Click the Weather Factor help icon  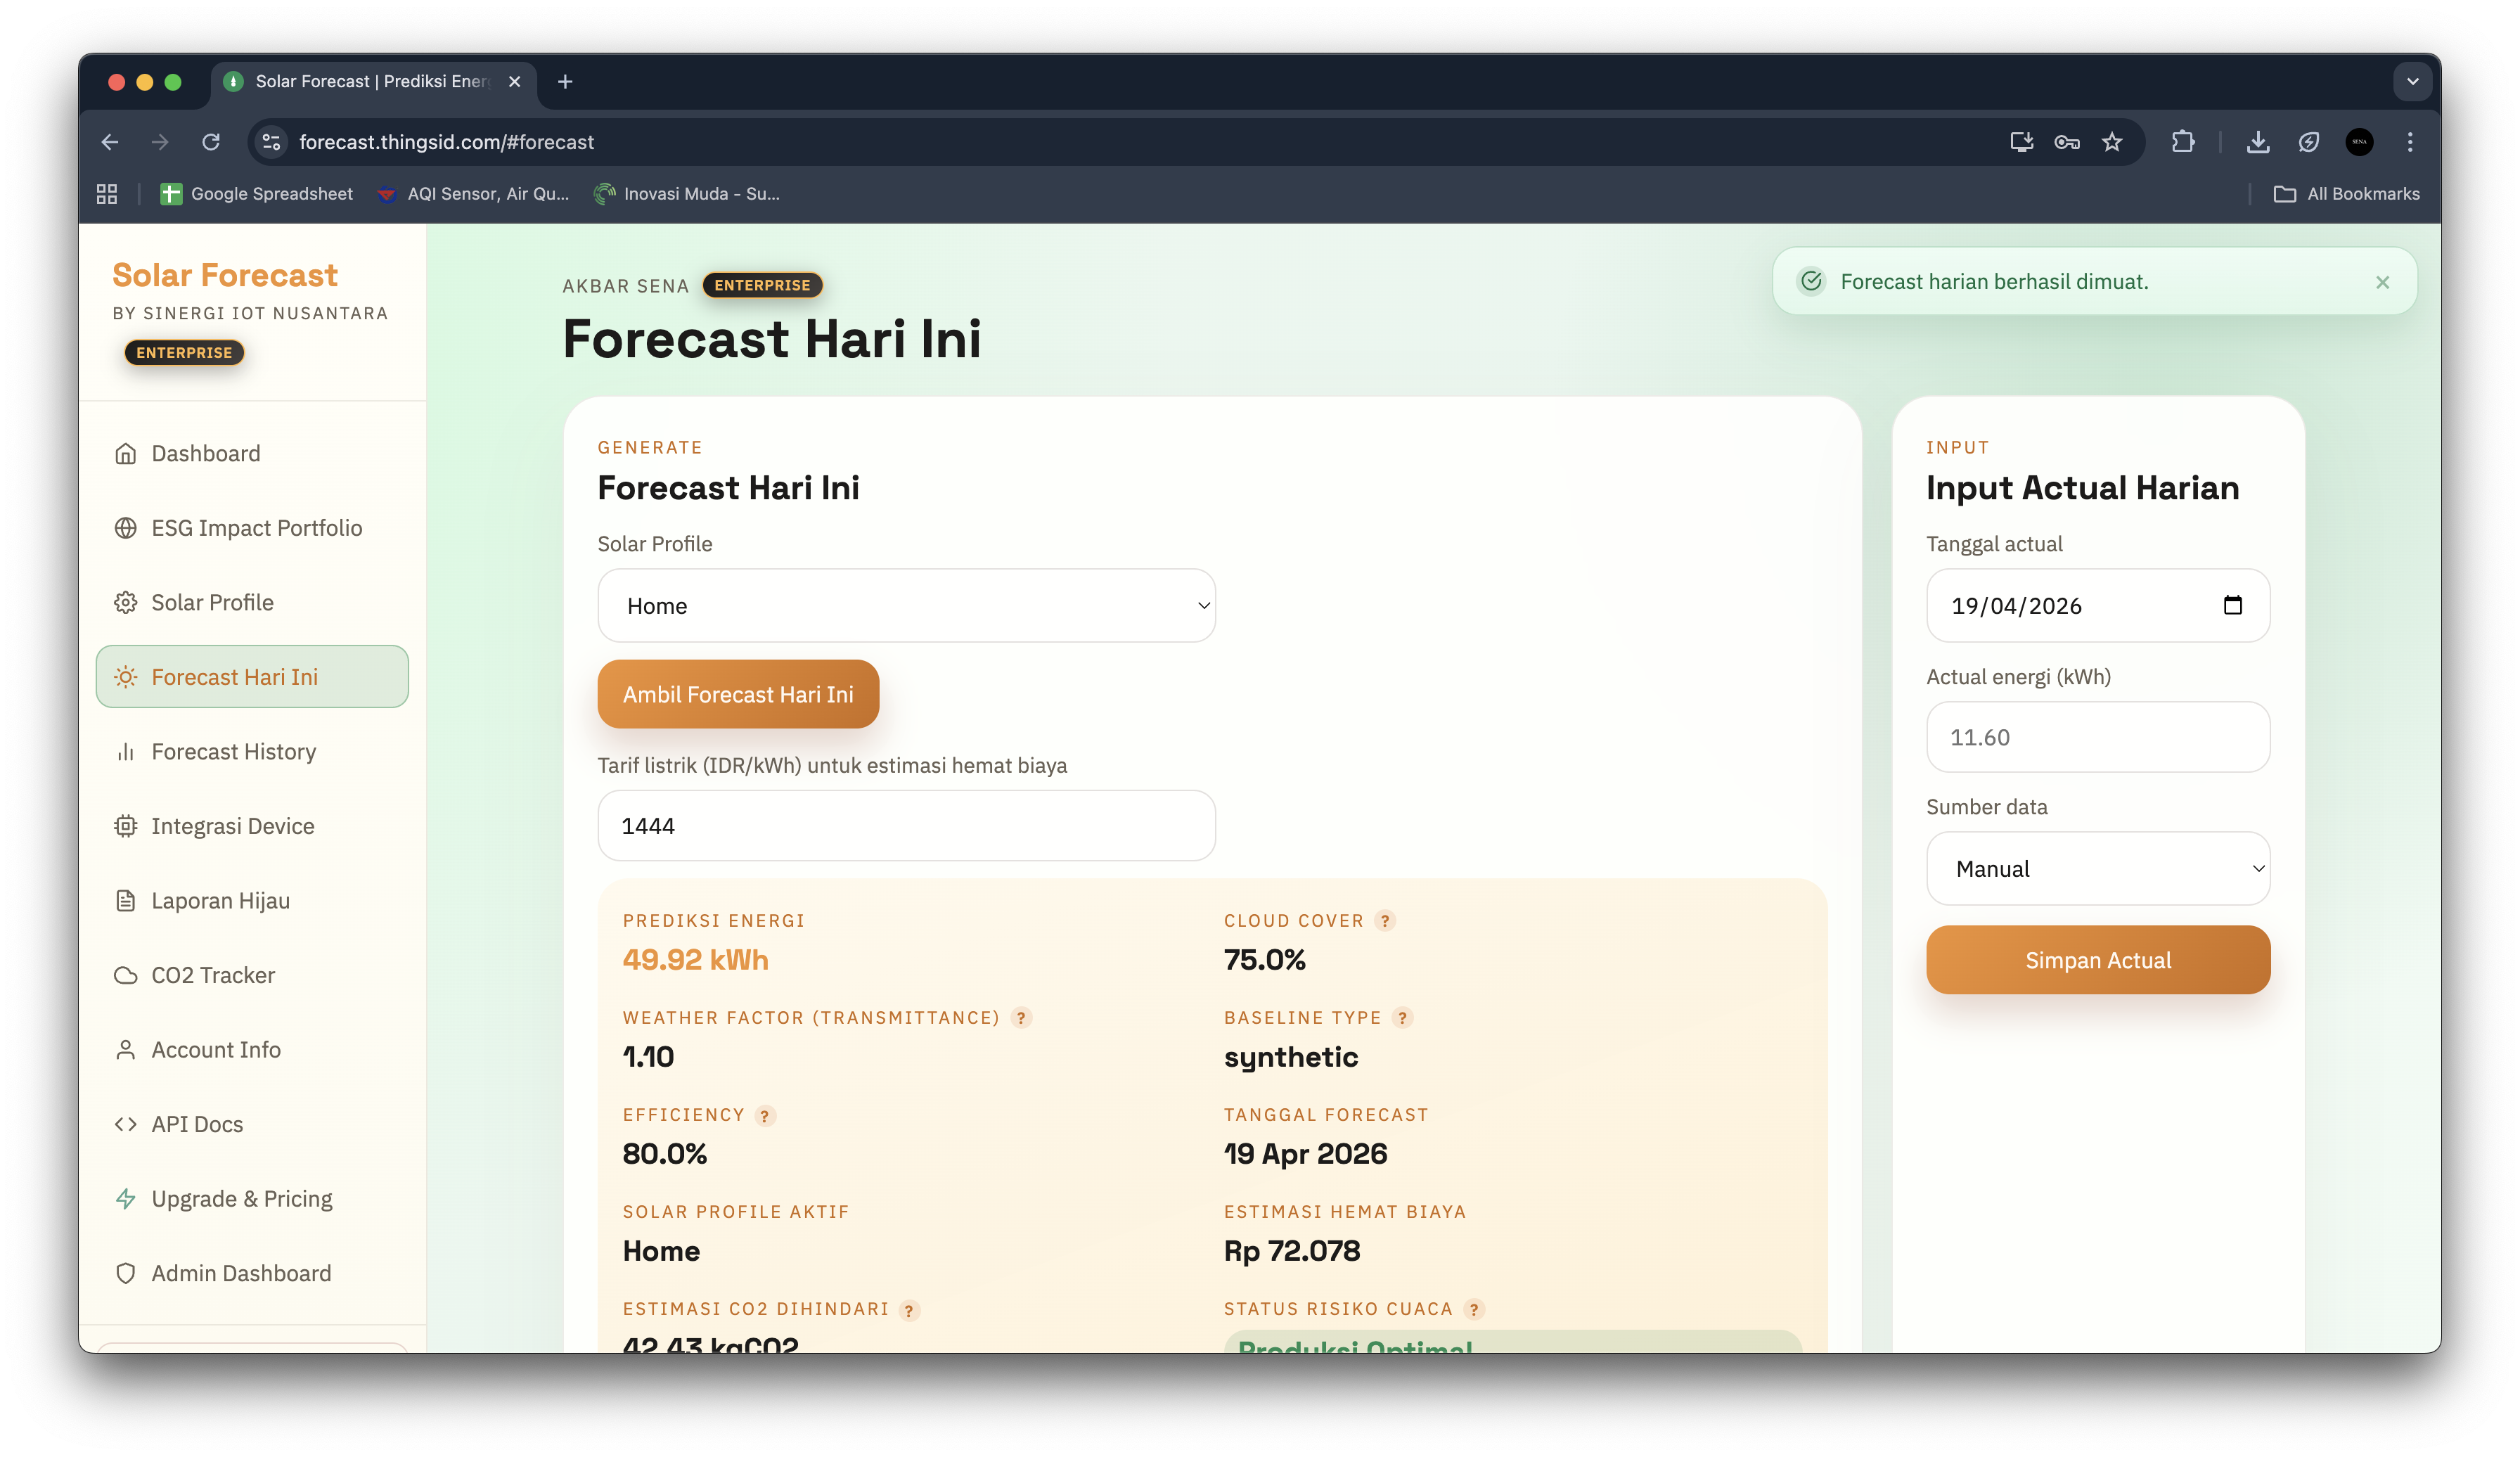(x=1021, y=1018)
